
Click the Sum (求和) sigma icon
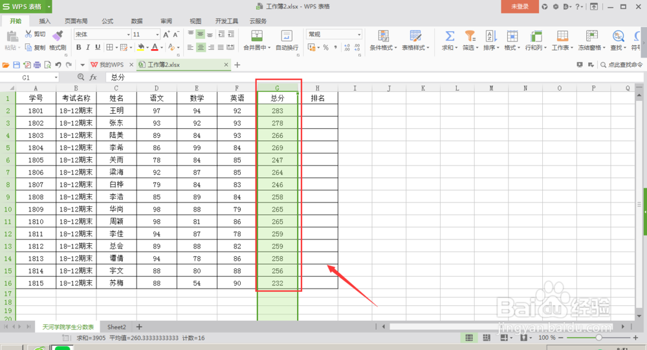coord(450,36)
